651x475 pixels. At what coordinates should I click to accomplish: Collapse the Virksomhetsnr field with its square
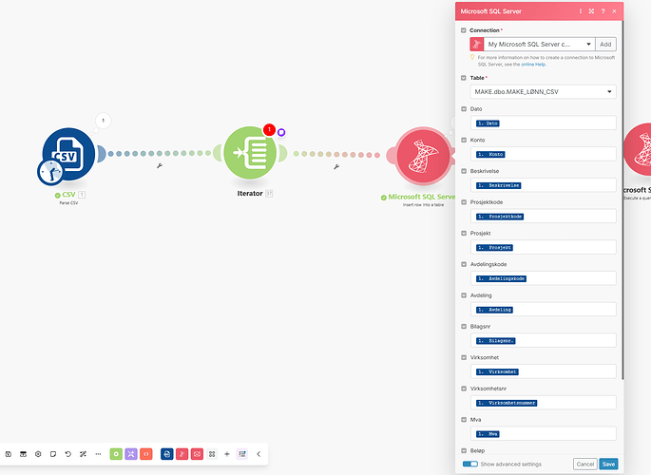click(x=464, y=389)
